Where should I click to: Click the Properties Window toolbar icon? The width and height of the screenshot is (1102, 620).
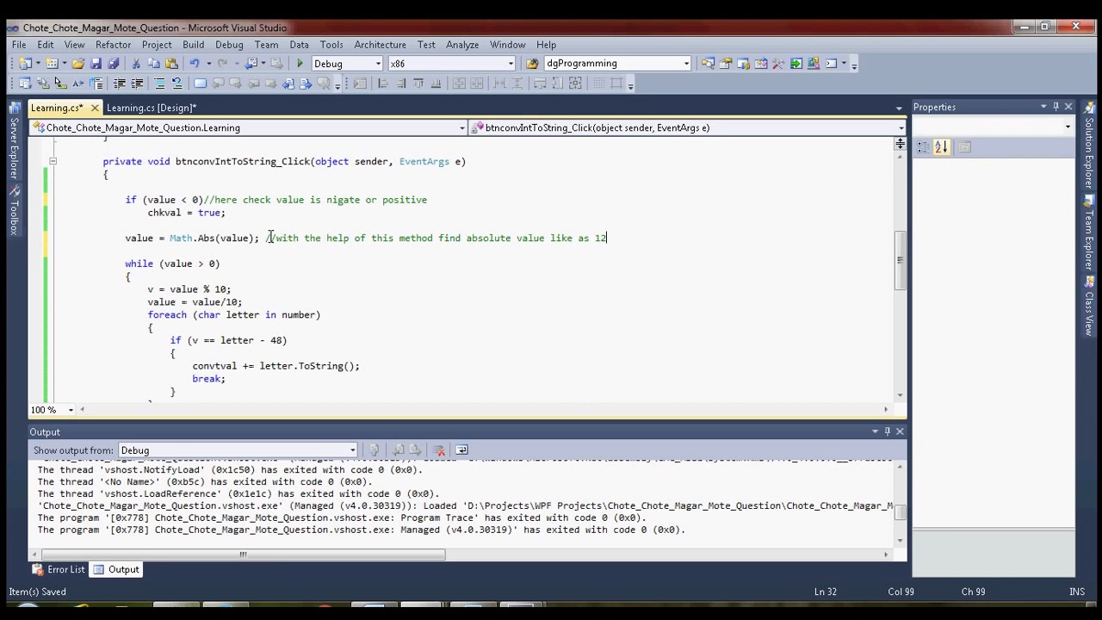[x=726, y=63]
